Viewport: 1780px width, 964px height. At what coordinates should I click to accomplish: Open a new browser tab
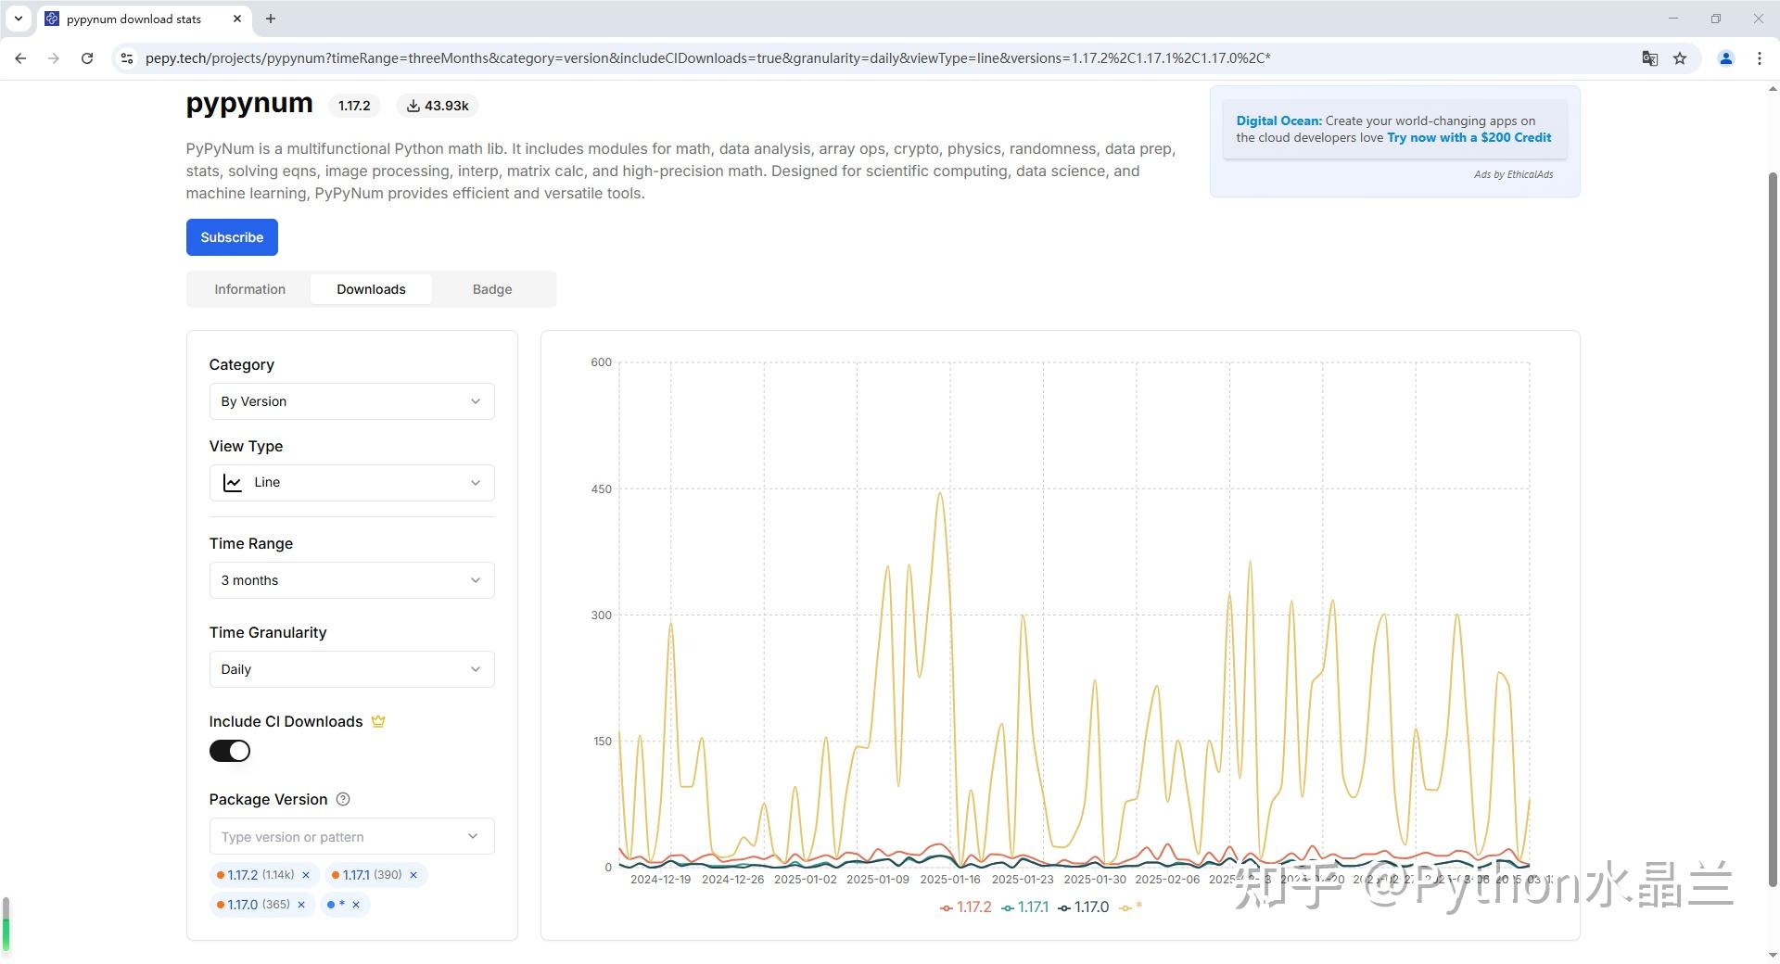[270, 19]
